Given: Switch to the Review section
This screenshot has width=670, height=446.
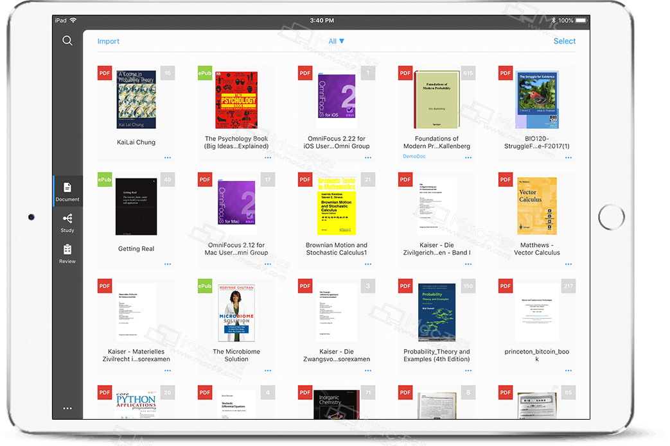Looking at the screenshot, I should [67, 253].
